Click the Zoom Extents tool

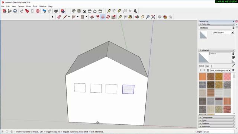[153, 17]
